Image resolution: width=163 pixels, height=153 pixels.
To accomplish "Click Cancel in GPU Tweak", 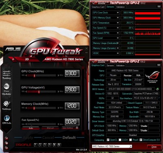I will point(48,138).
